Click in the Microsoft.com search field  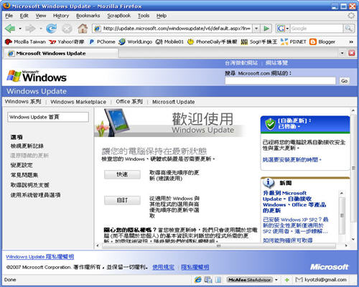click(x=280, y=81)
